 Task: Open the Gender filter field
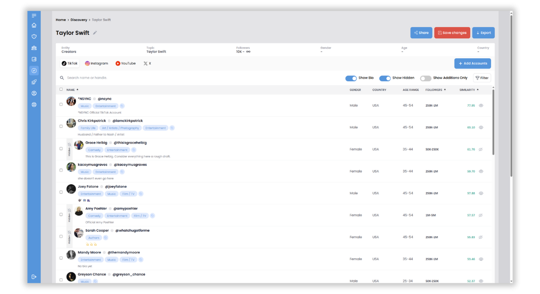click(326, 50)
